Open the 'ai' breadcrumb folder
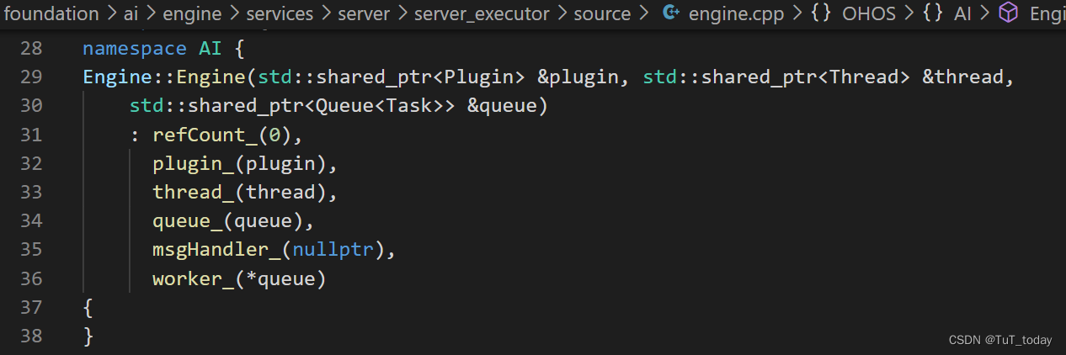The height and width of the screenshot is (355, 1066). click(x=131, y=13)
